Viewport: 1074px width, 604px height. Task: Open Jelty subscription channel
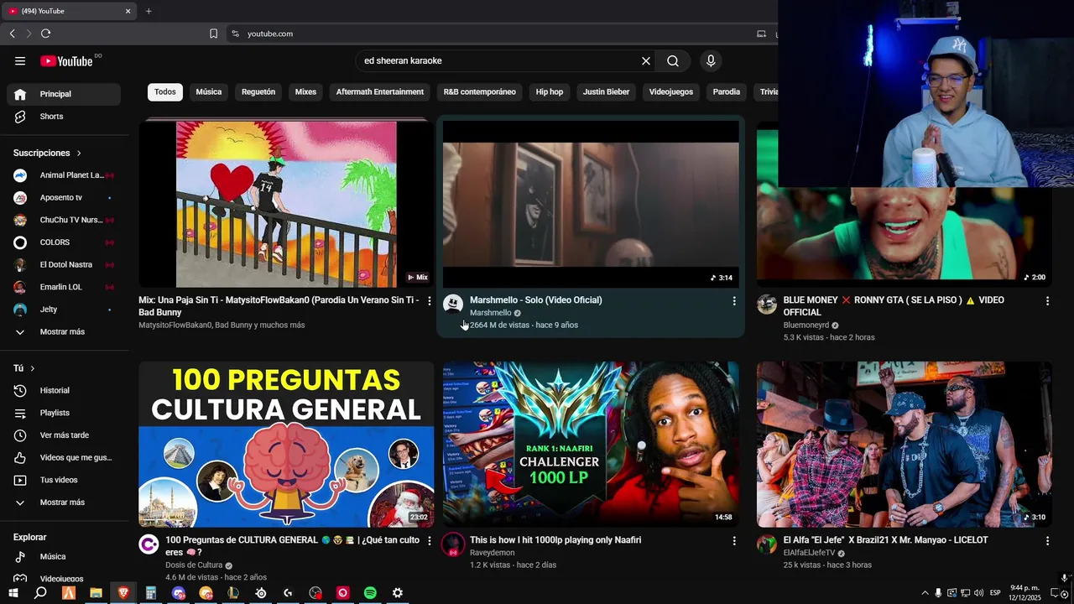click(x=64, y=310)
